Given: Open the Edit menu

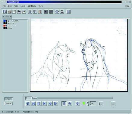Looking at the screenshot, I should (x=10, y=6).
